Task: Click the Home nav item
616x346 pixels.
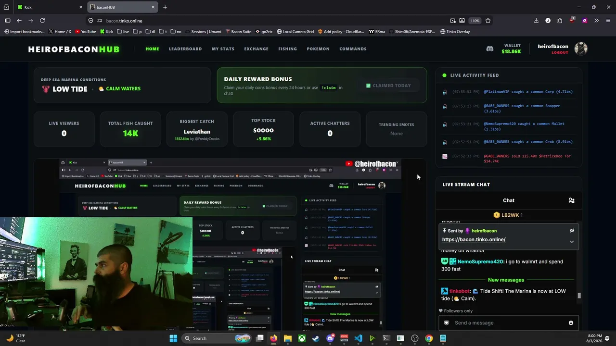Action: pyautogui.click(x=152, y=49)
